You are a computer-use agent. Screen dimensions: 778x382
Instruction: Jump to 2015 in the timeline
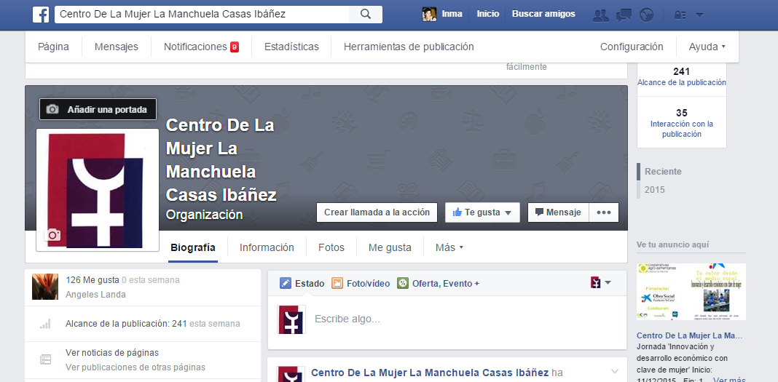[654, 190]
